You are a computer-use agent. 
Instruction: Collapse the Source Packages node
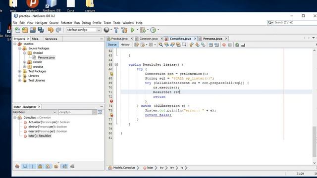(20, 48)
